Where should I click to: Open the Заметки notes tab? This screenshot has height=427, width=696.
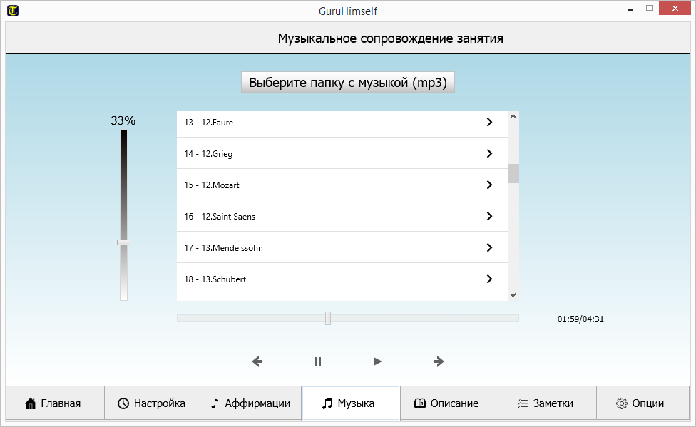547,403
